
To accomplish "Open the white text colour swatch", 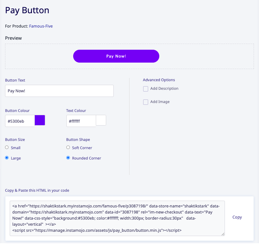I will point(101,120).
